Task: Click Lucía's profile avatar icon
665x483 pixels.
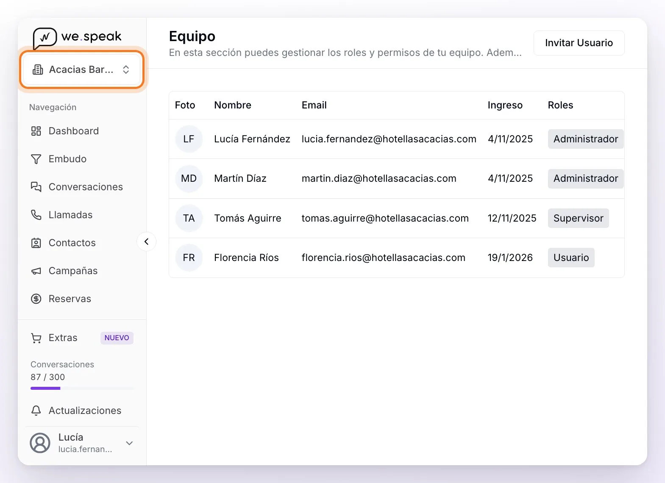Action: click(40, 443)
